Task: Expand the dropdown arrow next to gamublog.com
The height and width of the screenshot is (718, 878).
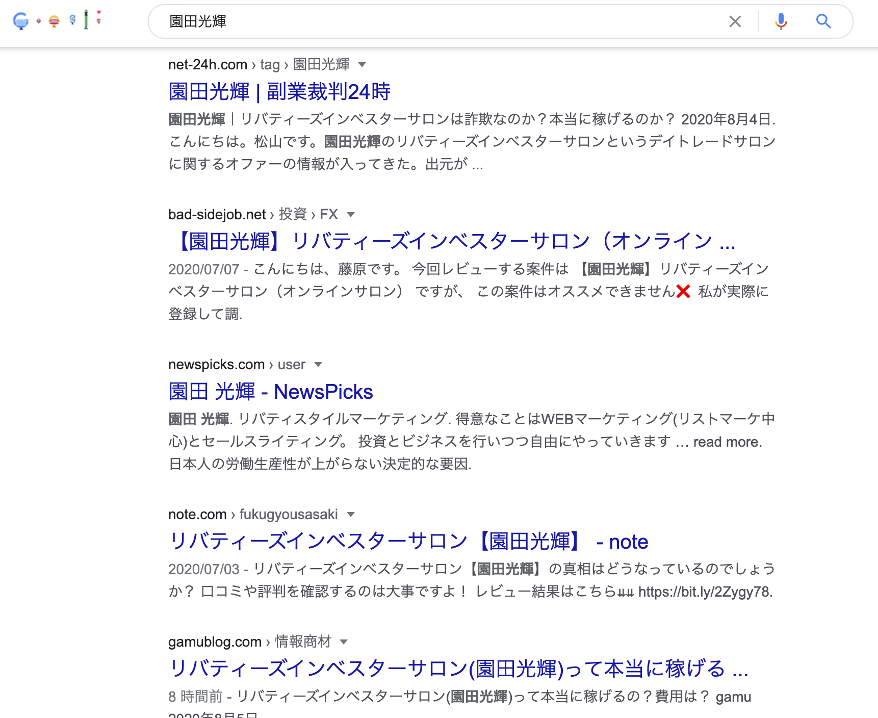Action: coord(344,642)
